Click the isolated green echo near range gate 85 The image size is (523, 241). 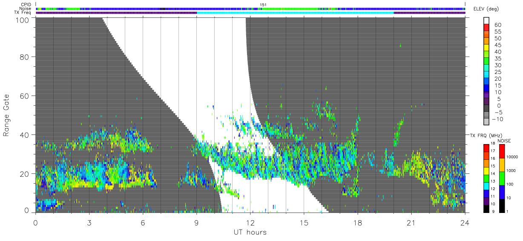[x=400, y=45]
